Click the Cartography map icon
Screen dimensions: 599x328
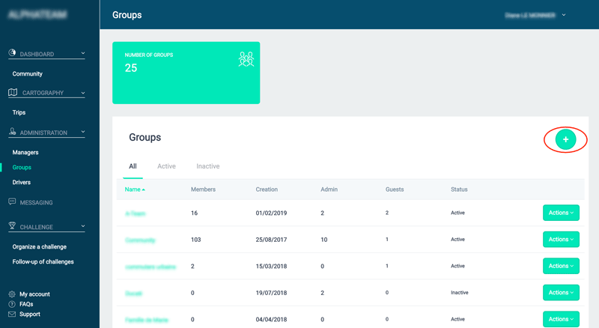click(x=13, y=93)
